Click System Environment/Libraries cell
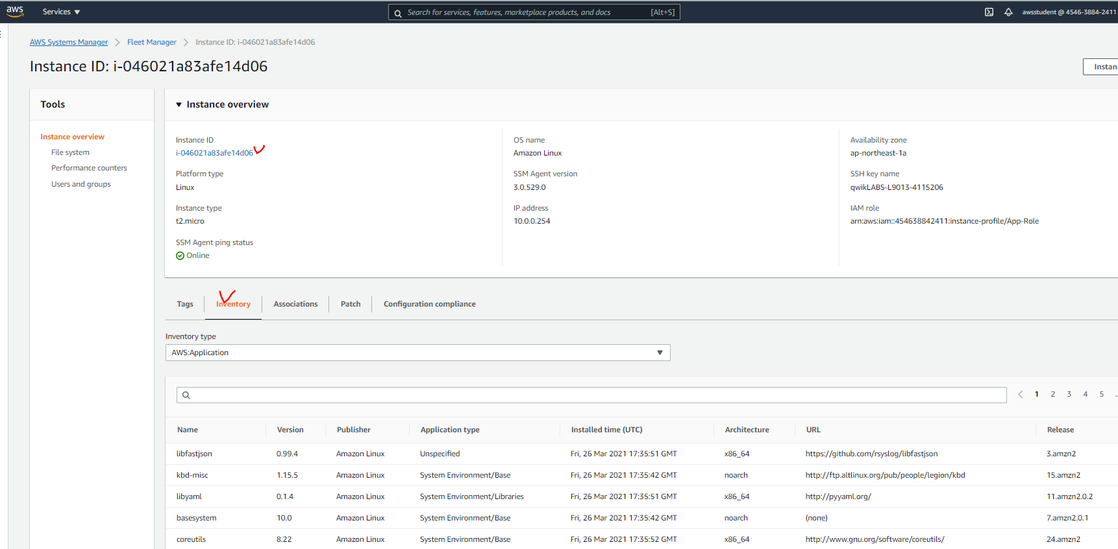The height and width of the screenshot is (549, 1118). tap(471, 496)
